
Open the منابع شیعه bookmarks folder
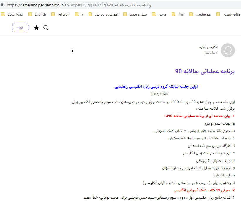click(x=228, y=14)
